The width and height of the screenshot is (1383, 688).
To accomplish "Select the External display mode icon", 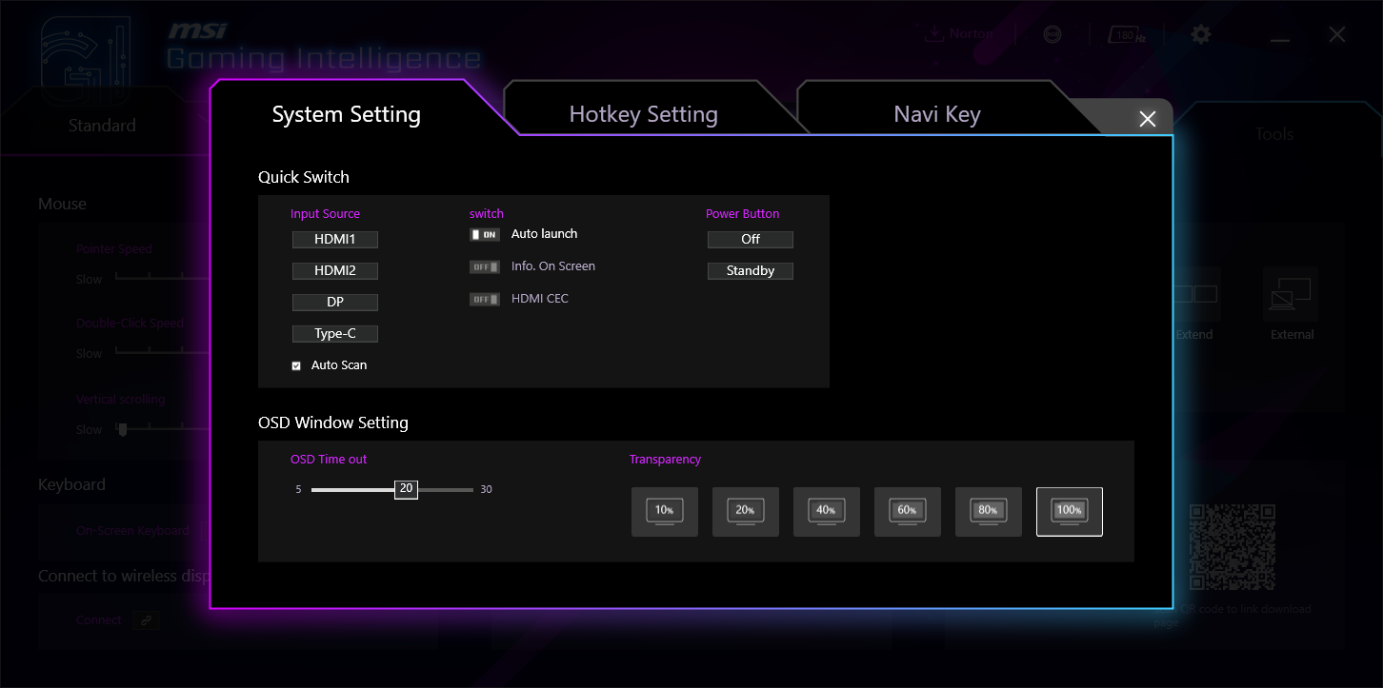I will point(1292,294).
